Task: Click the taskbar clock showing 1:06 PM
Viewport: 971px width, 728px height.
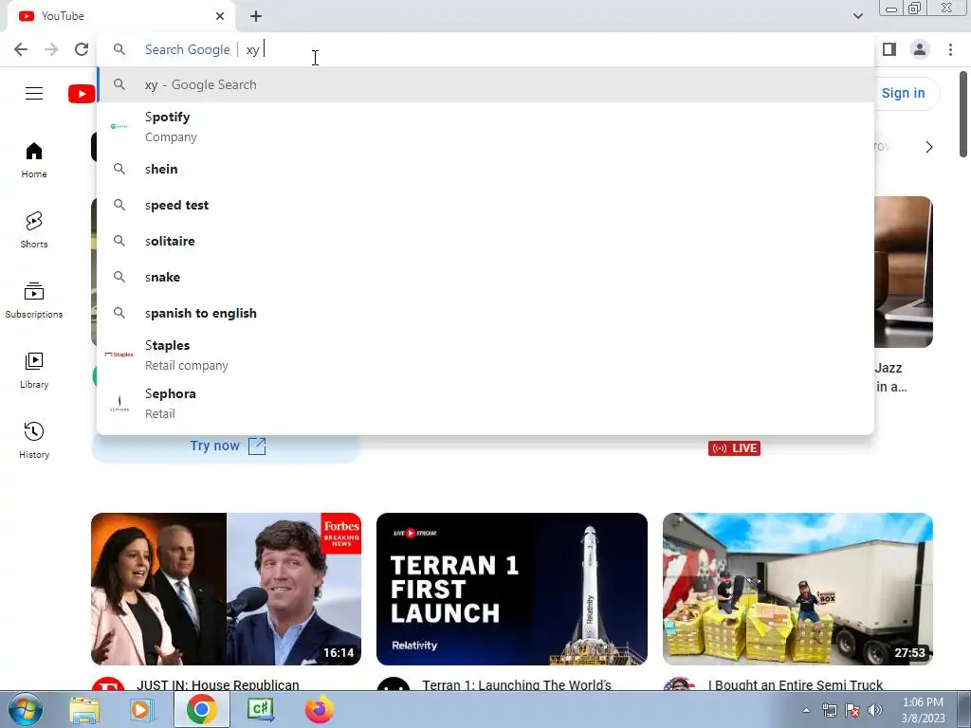Action: pyautogui.click(x=923, y=710)
